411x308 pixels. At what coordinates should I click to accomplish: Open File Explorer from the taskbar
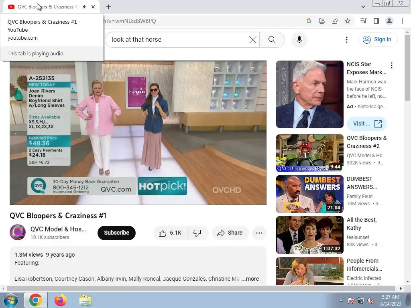(85, 300)
